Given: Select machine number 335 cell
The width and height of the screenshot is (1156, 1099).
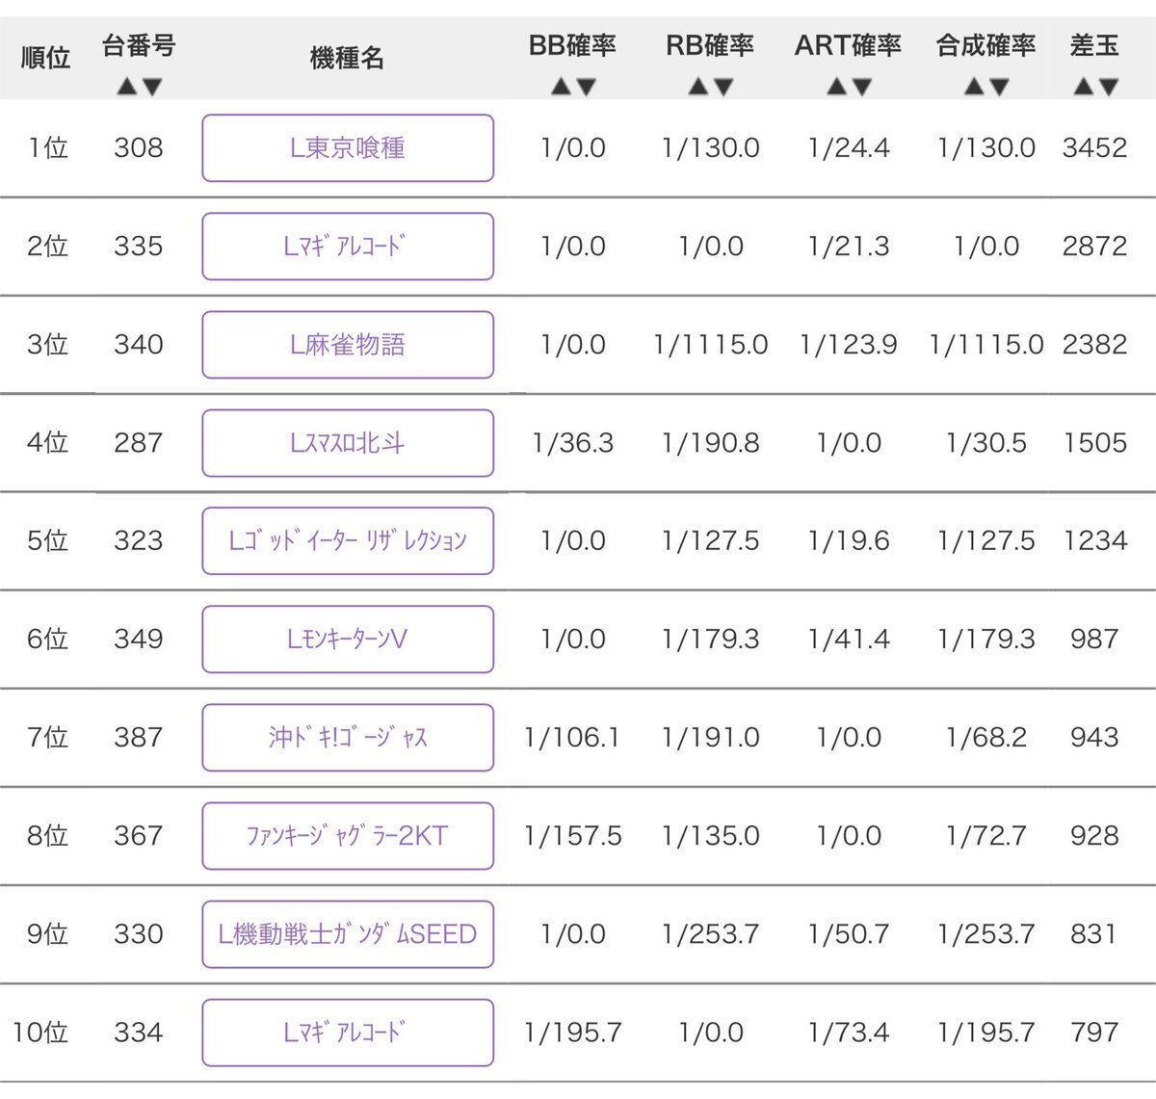Looking at the screenshot, I should pos(139,247).
